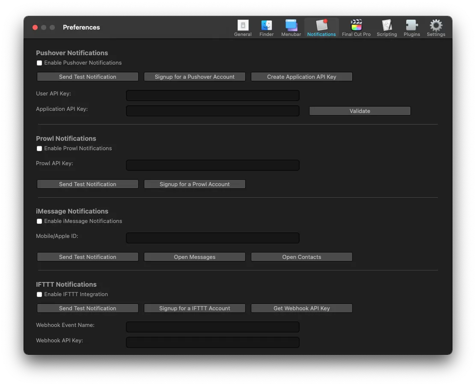Open the General preferences pane
Image resolution: width=476 pixels, height=386 pixels.
point(243,28)
